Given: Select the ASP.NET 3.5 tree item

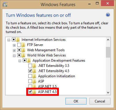Looking at the screenshot, I should 47,86.
